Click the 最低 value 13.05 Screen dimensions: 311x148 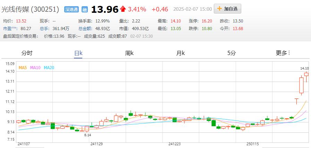click(176, 29)
